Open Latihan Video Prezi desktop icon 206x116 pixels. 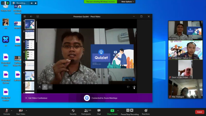pyautogui.click(x=17, y=61)
